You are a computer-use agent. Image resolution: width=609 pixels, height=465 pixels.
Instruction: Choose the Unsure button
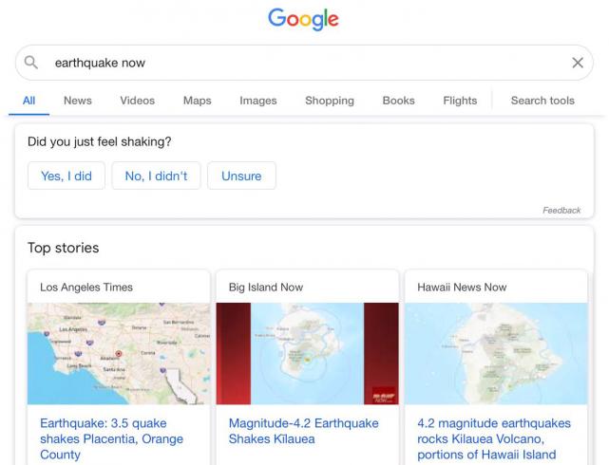coord(241,176)
